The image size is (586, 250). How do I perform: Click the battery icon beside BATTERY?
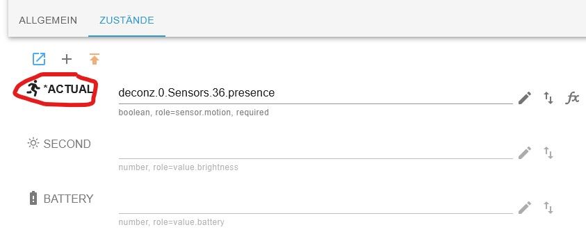[x=33, y=198]
